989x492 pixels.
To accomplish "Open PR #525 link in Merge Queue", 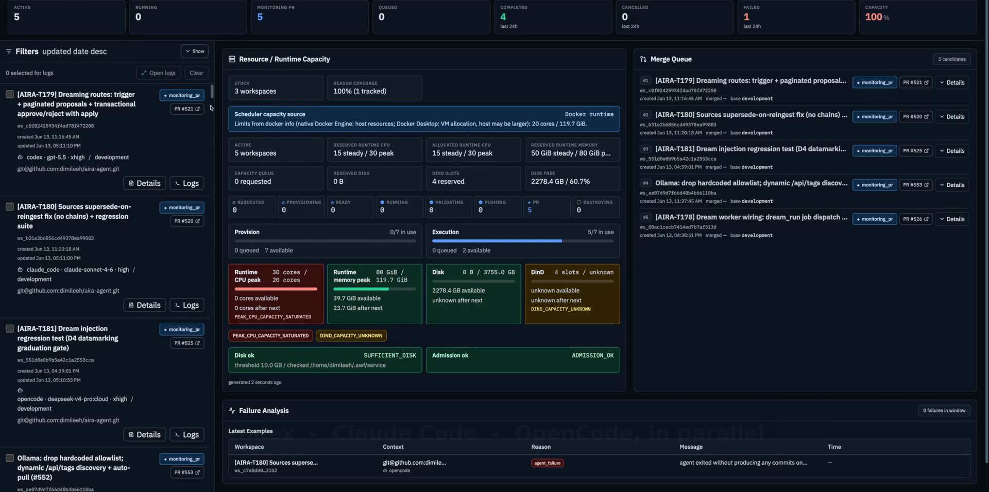I will (x=916, y=151).
